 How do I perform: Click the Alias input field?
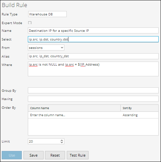[93, 56]
